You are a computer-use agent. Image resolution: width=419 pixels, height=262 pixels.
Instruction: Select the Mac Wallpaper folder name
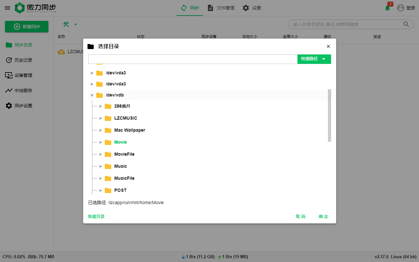[x=130, y=130]
